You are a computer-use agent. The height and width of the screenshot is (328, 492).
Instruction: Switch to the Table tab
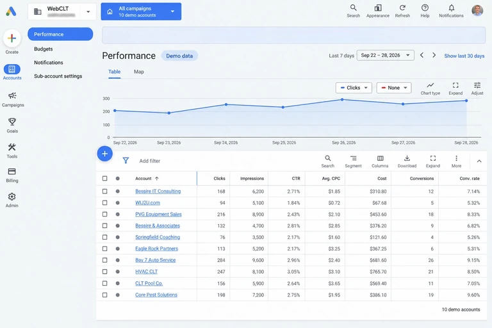tap(115, 72)
